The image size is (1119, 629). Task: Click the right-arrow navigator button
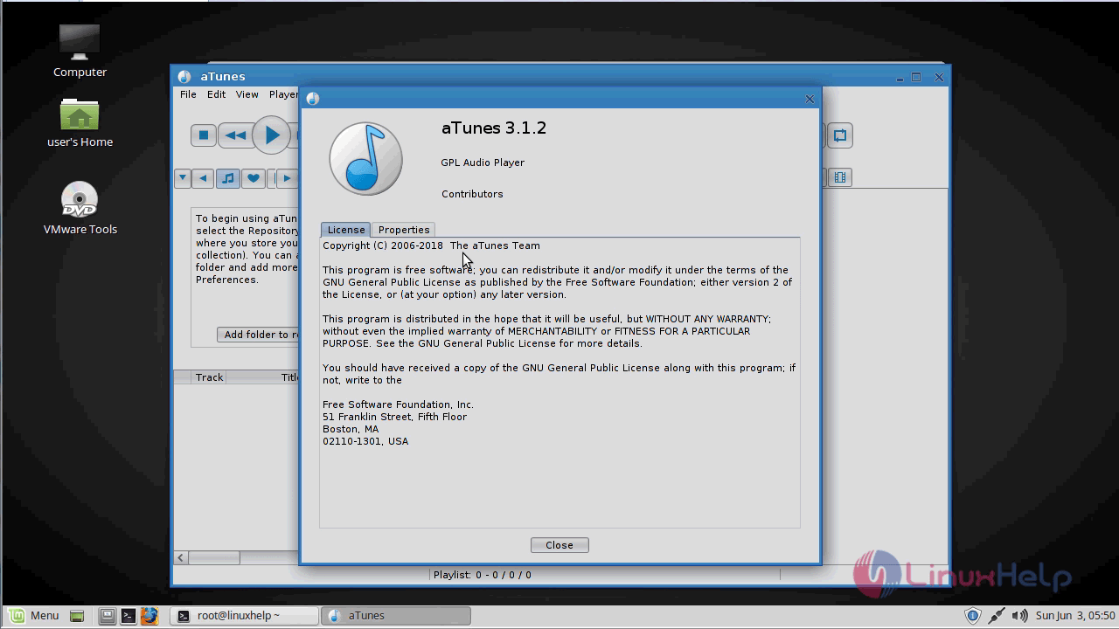point(286,177)
